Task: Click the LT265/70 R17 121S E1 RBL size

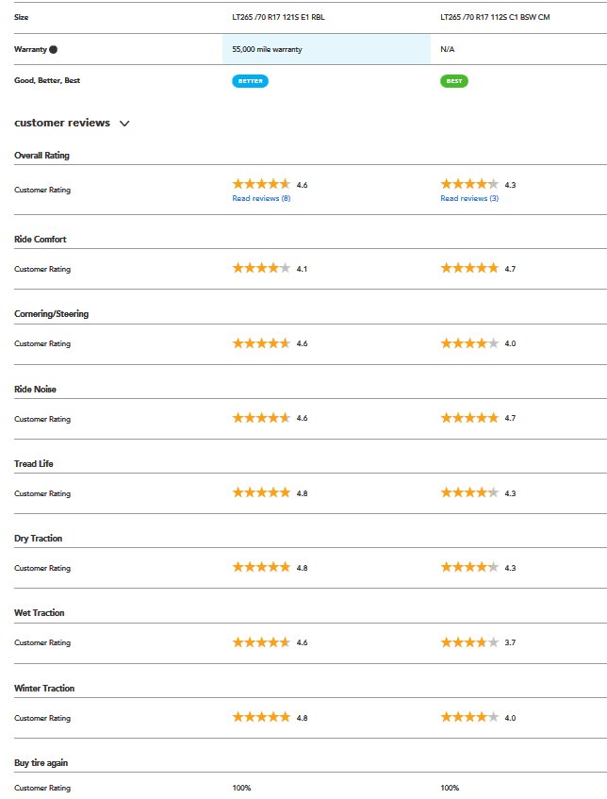Action: click(279, 17)
